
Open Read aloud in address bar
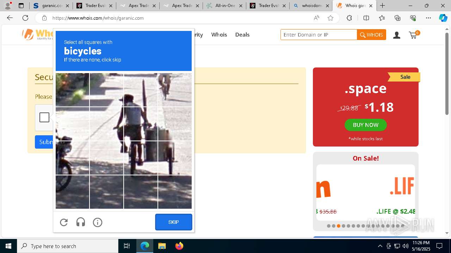tap(316, 18)
